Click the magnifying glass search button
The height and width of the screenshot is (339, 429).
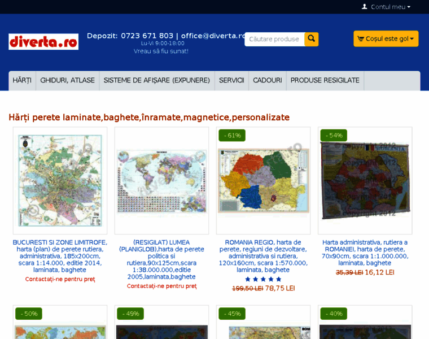tap(312, 39)
